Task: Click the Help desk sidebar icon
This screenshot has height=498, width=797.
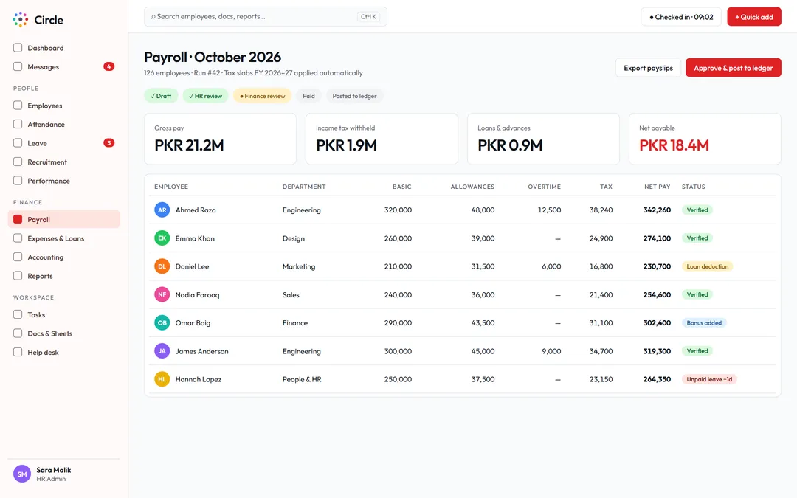Action: pos(18,352)
